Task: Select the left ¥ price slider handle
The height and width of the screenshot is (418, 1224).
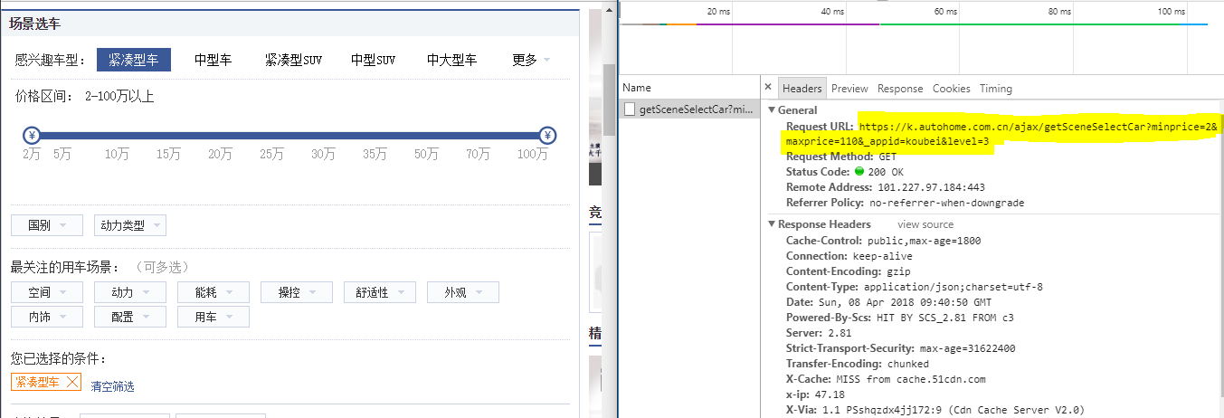Action: pos(32,136)
